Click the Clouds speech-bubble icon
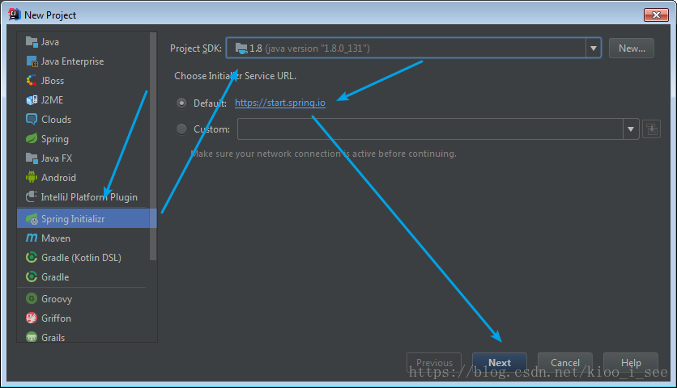Image resolution: width=677 pixels, height=388 pixels. [x=32, y=120]
